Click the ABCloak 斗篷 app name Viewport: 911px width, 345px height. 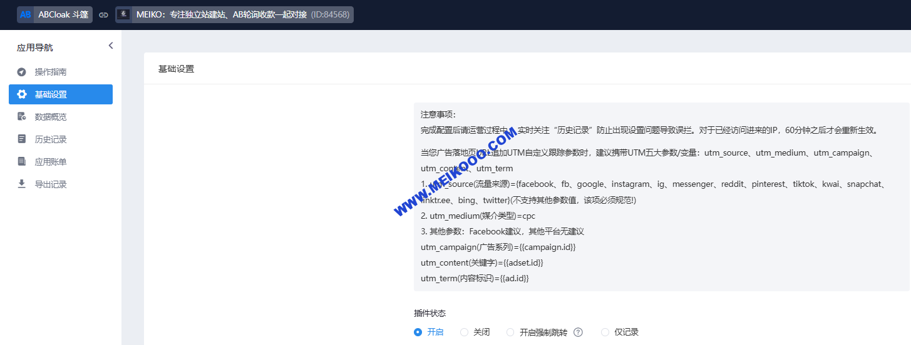[x=63, y=14]
